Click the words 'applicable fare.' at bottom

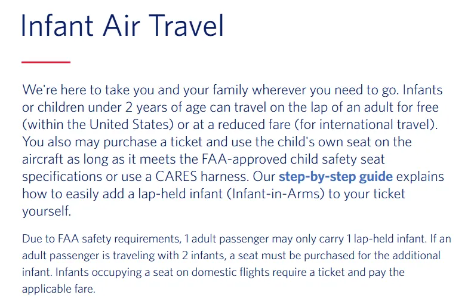59,289
